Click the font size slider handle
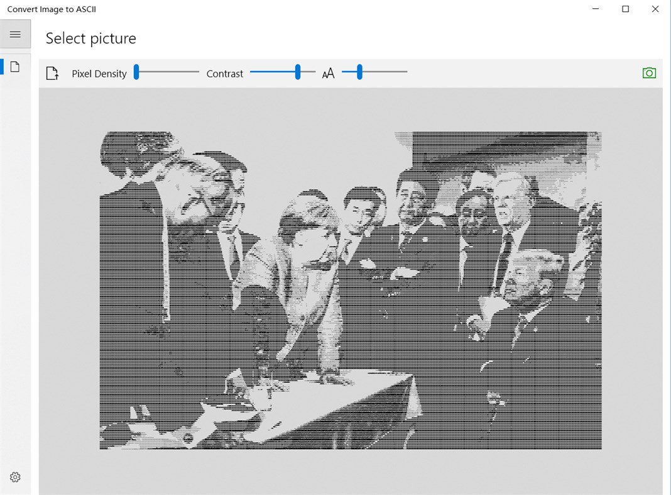The width and height of the screenshot is (671, 495). 360,72
